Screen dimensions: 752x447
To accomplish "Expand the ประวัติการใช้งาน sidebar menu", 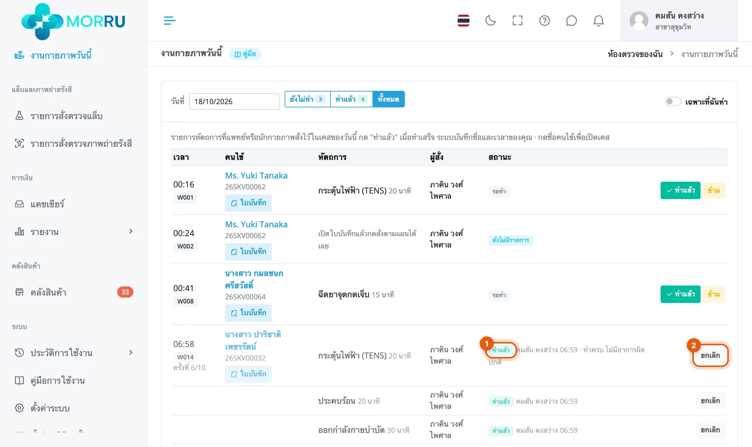I will (73, 353).
